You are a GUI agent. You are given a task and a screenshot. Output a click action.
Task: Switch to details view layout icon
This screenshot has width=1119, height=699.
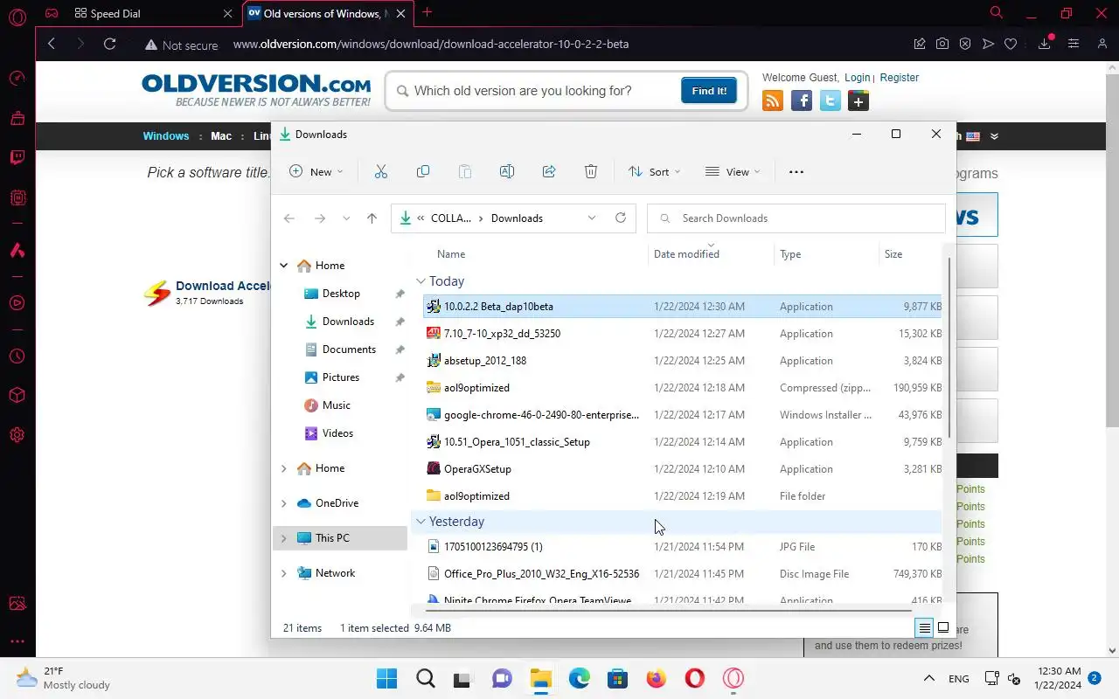(924, 627)
